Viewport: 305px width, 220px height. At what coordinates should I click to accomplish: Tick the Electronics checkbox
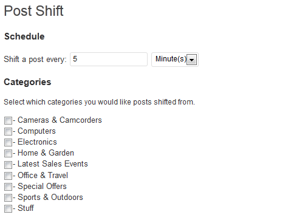click(8, 143)
